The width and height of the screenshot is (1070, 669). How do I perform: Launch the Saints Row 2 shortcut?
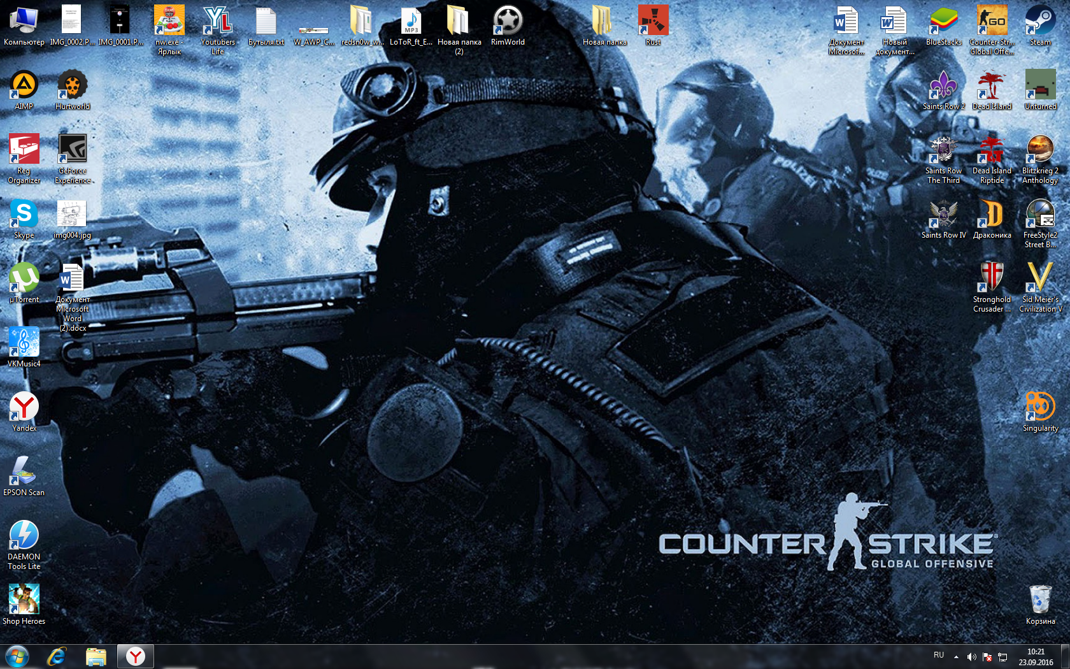943,90
